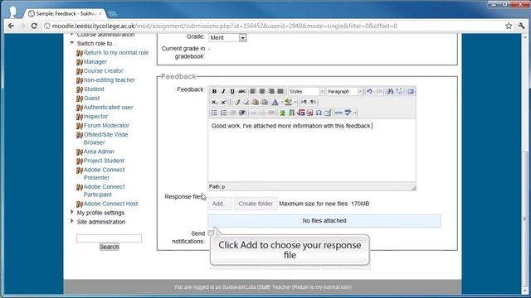Click the Add response file button

pyautogui.click(x=220, y=204)
